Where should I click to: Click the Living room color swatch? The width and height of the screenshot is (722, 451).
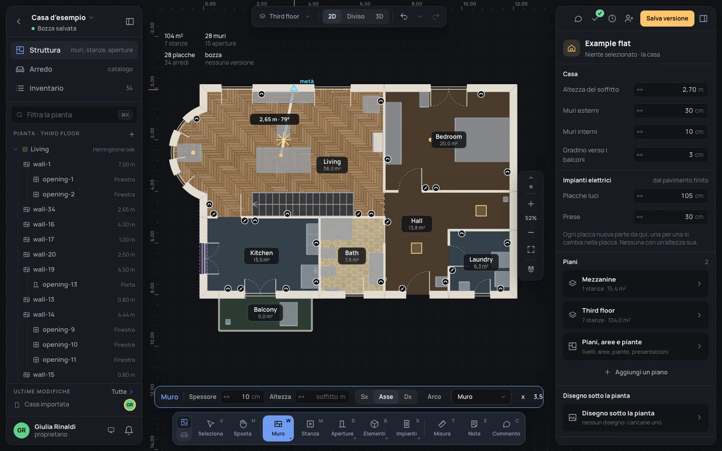click(25, 149)
